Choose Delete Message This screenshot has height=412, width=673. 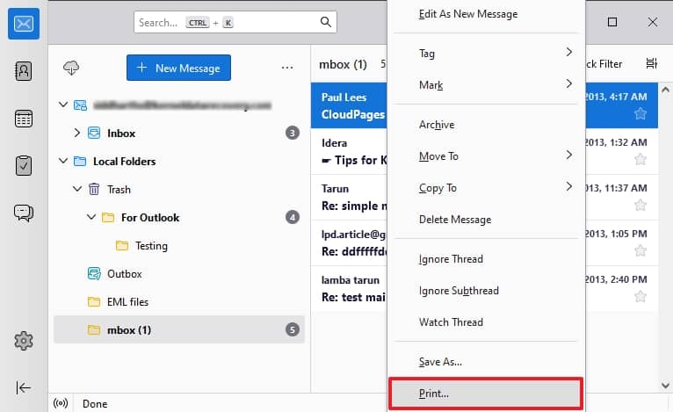click(x=486, y=220)
